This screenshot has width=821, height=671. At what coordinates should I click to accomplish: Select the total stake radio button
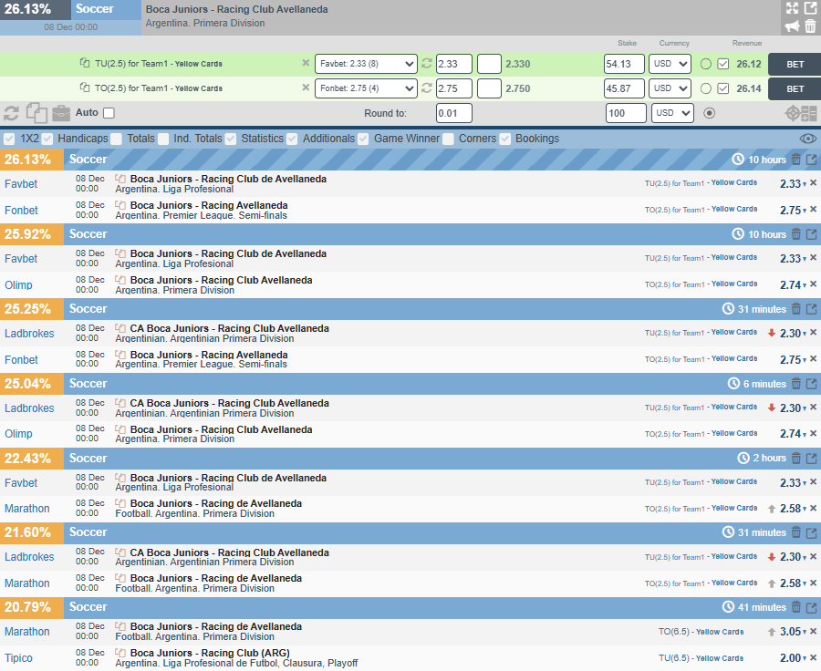(710, 113)
